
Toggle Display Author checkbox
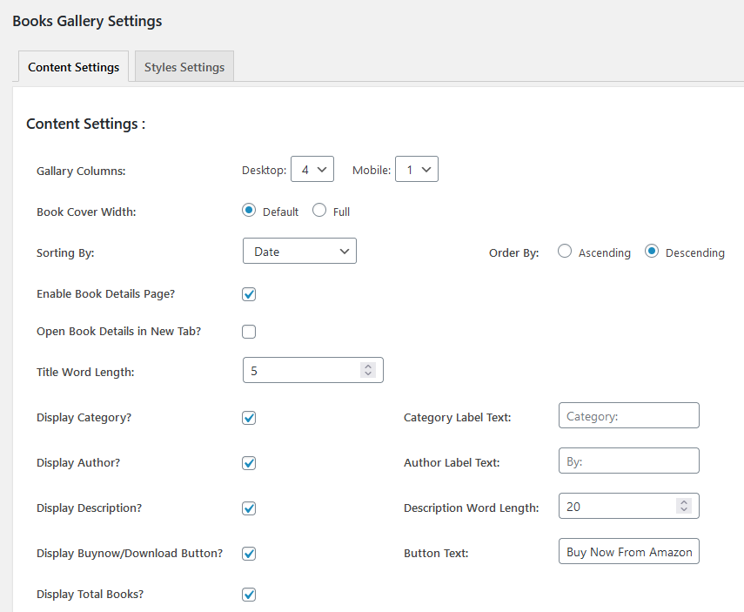coord(249,463)
